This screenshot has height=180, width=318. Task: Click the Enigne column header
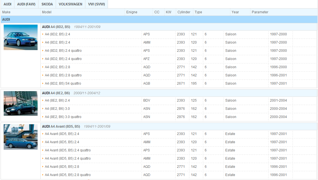coord(132,12)
